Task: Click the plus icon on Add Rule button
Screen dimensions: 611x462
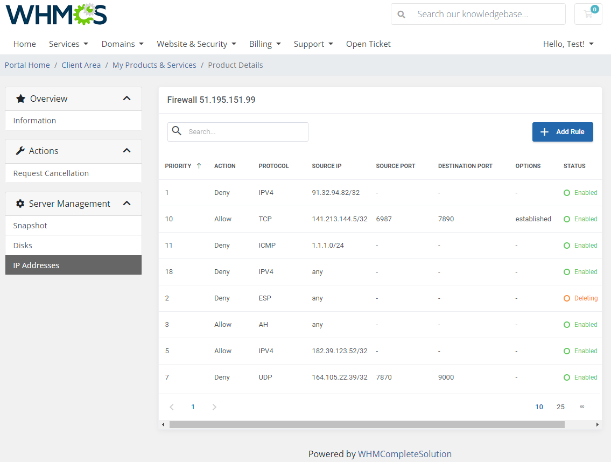Action: [544, 131]
